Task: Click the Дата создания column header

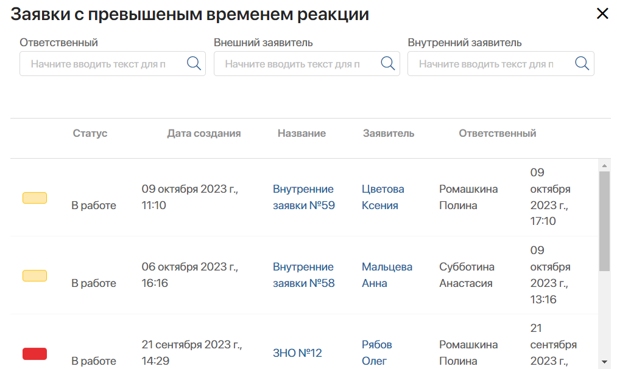Action: (204, 134)
